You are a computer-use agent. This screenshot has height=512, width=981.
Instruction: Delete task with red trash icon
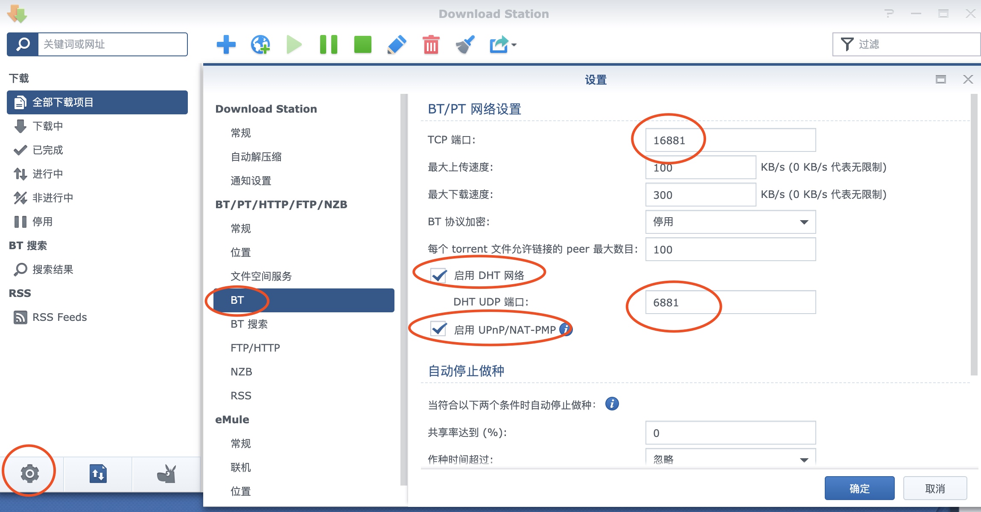tap(431, 44)
